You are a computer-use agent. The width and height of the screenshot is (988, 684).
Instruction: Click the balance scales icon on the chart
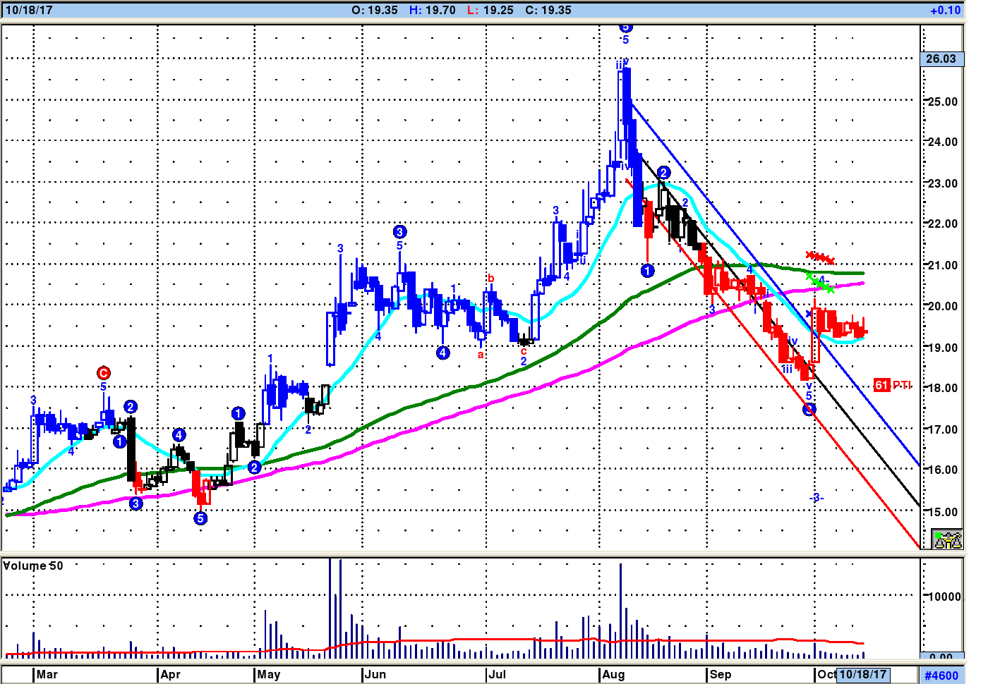[947, 539]
